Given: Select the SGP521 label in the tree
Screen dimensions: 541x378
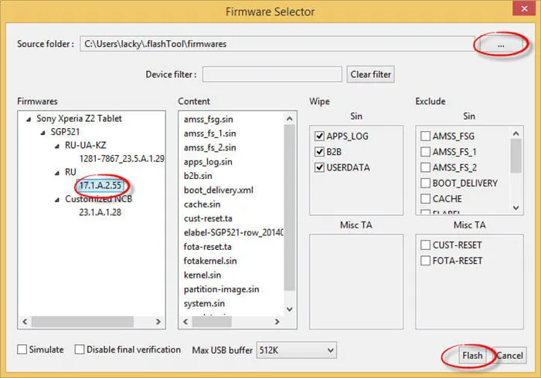Looking at the screenshot, I should click(x=65, y=132).
